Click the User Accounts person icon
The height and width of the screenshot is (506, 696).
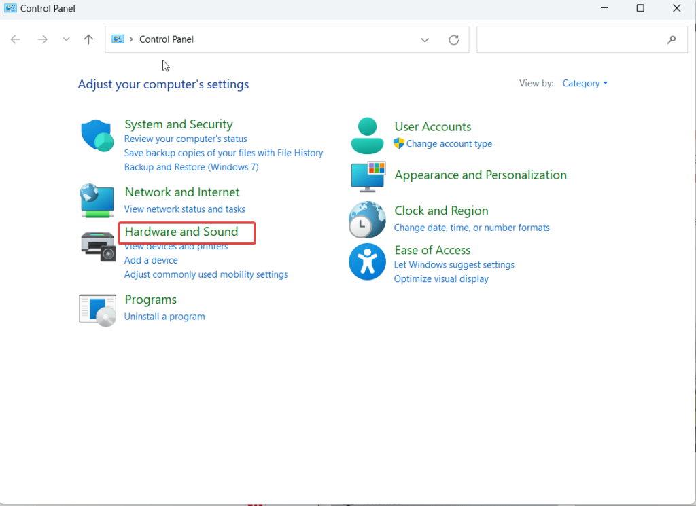(367, 135)
